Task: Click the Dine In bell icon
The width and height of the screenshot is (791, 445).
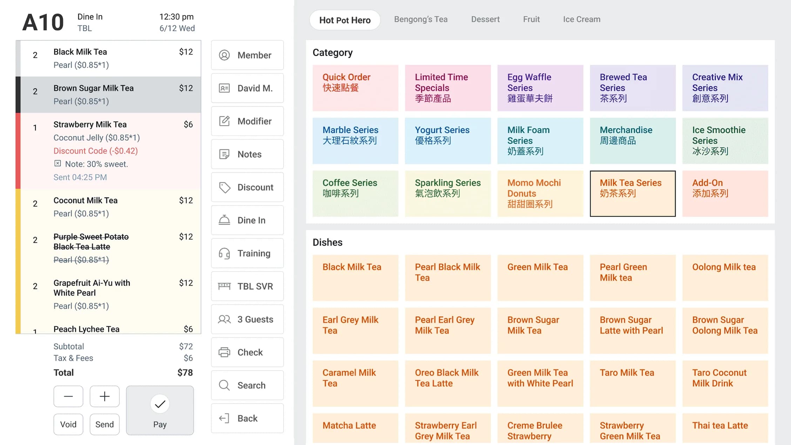Action: point(224,220)
